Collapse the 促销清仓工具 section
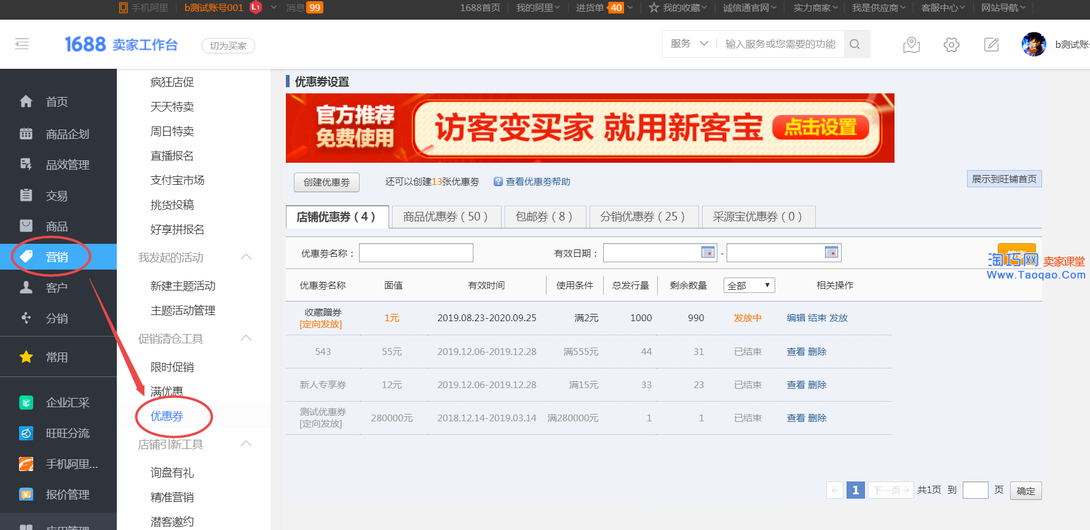The height and width of the screenshot is (530, 1090). click(x=247, y=338)
